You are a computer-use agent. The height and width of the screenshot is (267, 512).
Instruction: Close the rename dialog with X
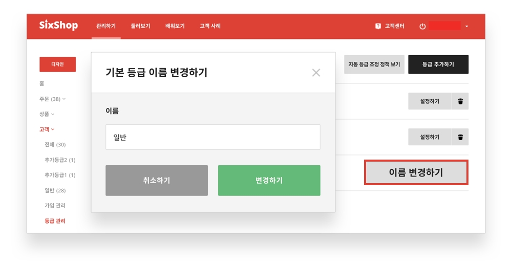click(316, 73)
